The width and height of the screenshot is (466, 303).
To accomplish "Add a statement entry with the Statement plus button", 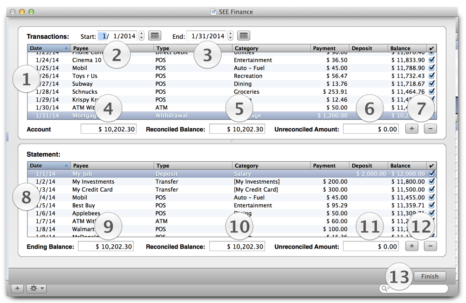I will (x=411, y=246).
